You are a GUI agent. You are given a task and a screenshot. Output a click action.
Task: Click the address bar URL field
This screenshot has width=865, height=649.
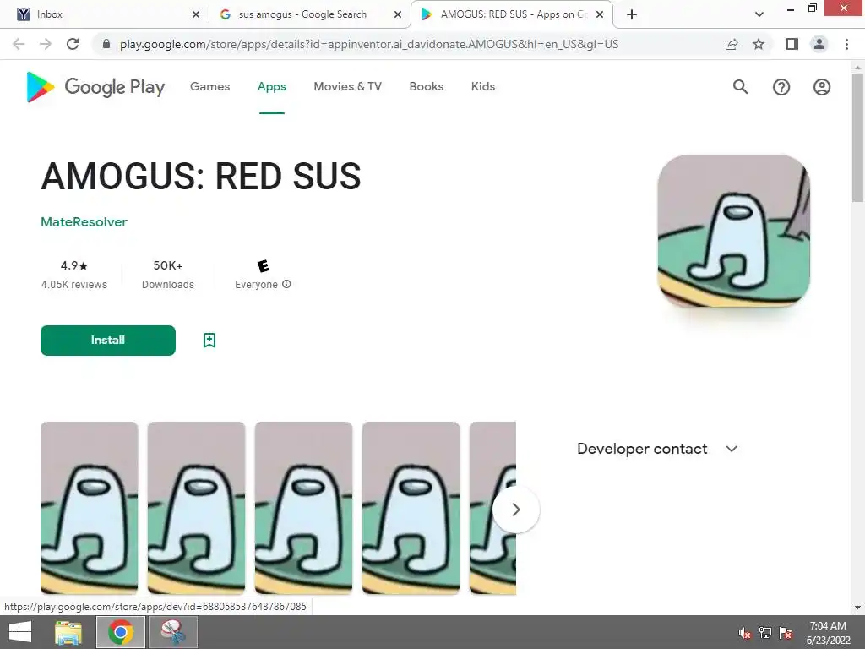pos(369,44)
